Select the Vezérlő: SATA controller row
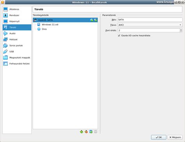The width and height of the screenshot is (185, 142). 65,20
